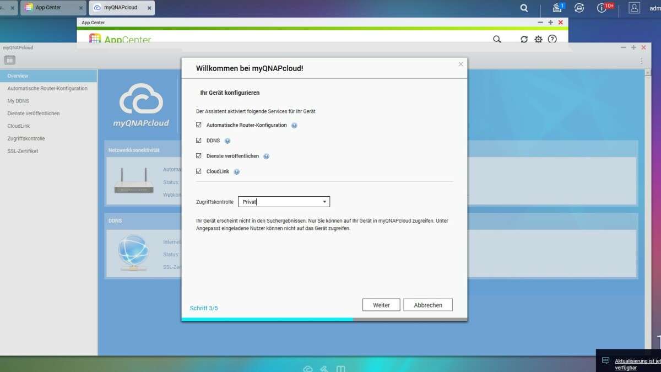Click the router image under Netzwerkkonnektivität
This screenshot has width=661, height=372.
tap(134, 181)
